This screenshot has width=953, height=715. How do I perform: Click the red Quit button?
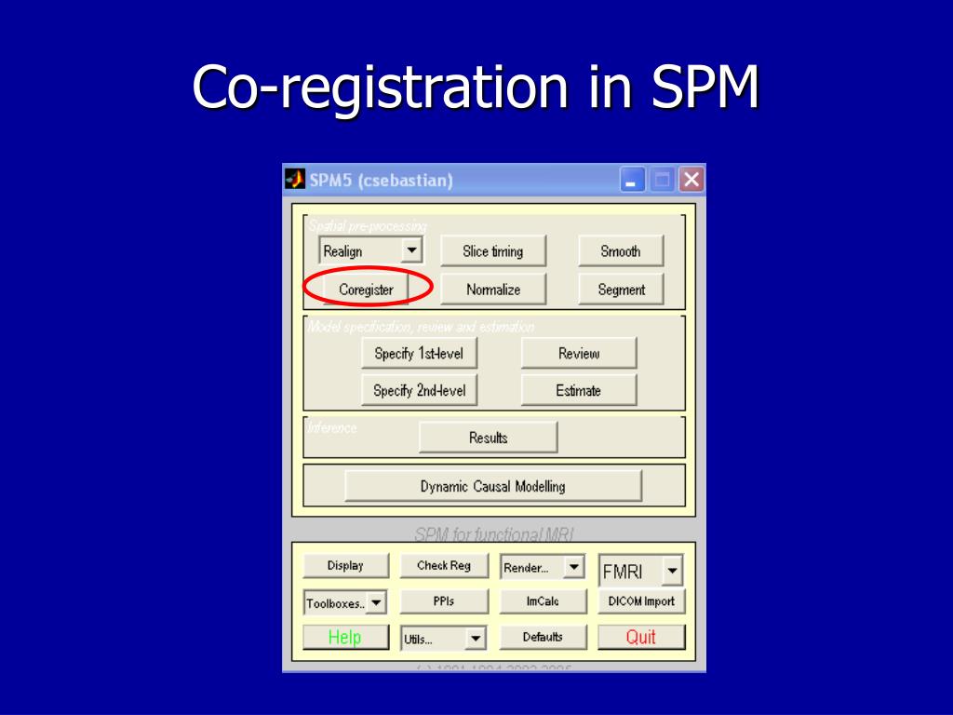point(641,637)
